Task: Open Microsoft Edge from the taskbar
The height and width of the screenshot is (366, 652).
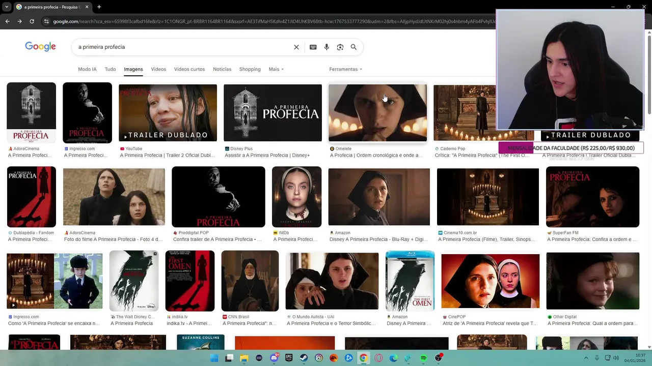Action: [x=393, y=358]
